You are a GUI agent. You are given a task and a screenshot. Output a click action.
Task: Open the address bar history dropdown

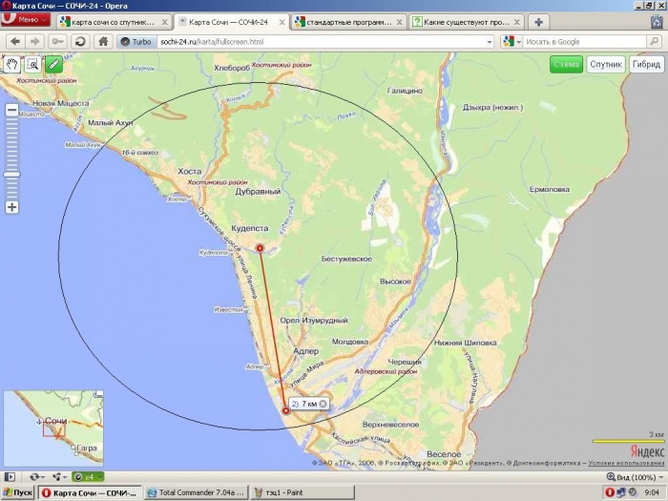point(490,41)
